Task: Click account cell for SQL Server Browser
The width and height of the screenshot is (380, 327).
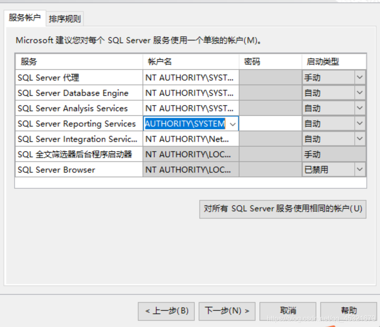Action: pos(191,170)
